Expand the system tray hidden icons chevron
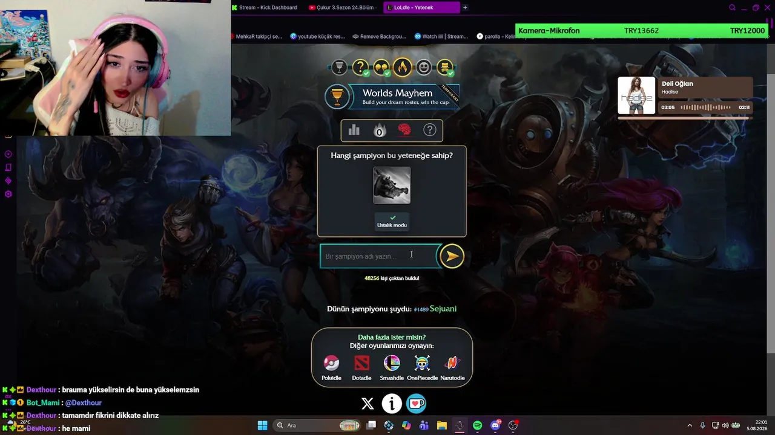Image resolution: width=775 pixels, height=435 pixels. [690, 425]
